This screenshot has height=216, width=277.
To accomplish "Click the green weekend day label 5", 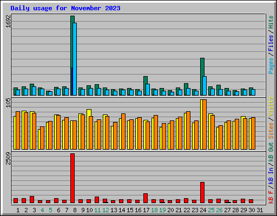I will 50,210.
